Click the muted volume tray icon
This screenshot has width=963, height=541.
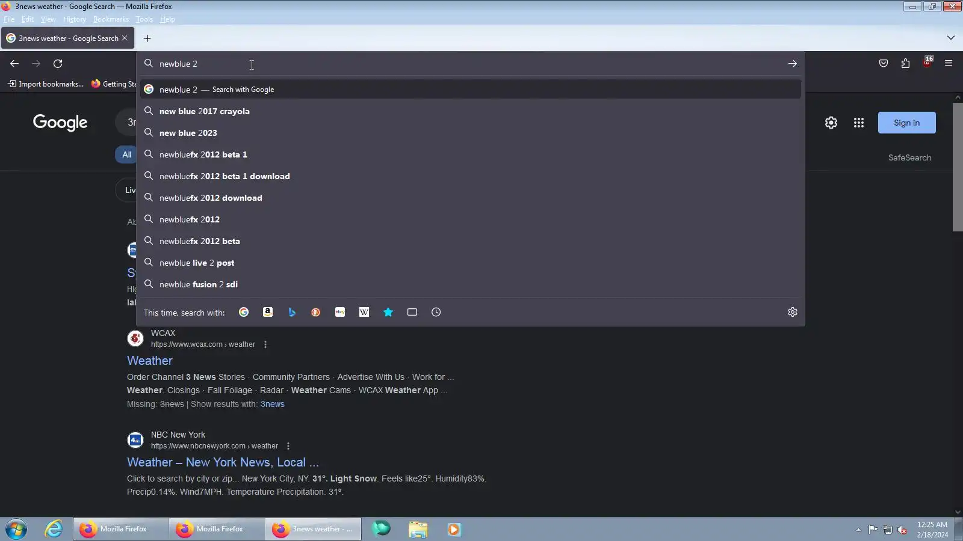coord(902,530)
